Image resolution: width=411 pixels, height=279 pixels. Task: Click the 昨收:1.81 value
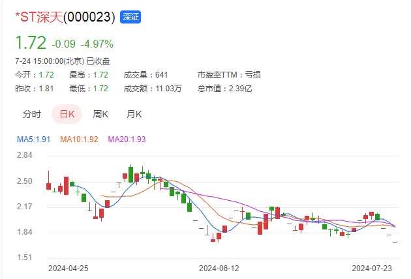(x=35, y=89)
